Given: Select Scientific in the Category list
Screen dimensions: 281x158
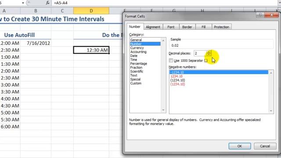Looking at the screenshot, I should [145, 71].
